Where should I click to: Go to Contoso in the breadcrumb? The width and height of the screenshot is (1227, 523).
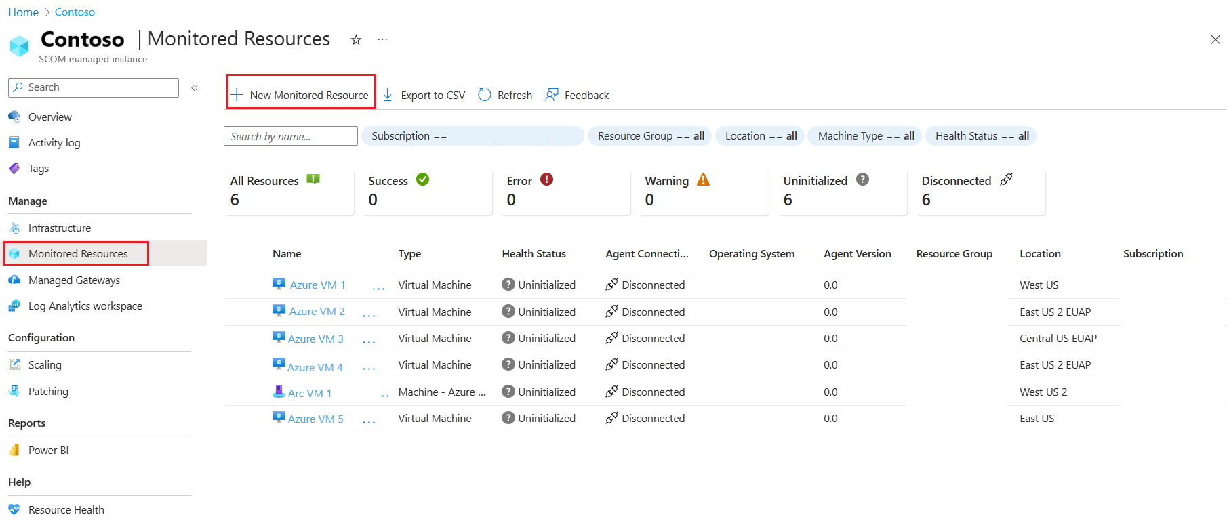click(x=75, y=12)
